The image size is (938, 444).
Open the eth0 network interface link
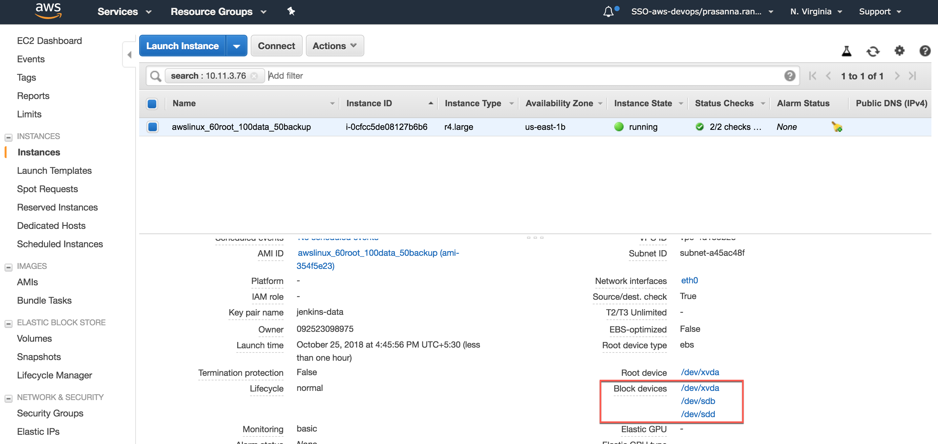689,281
